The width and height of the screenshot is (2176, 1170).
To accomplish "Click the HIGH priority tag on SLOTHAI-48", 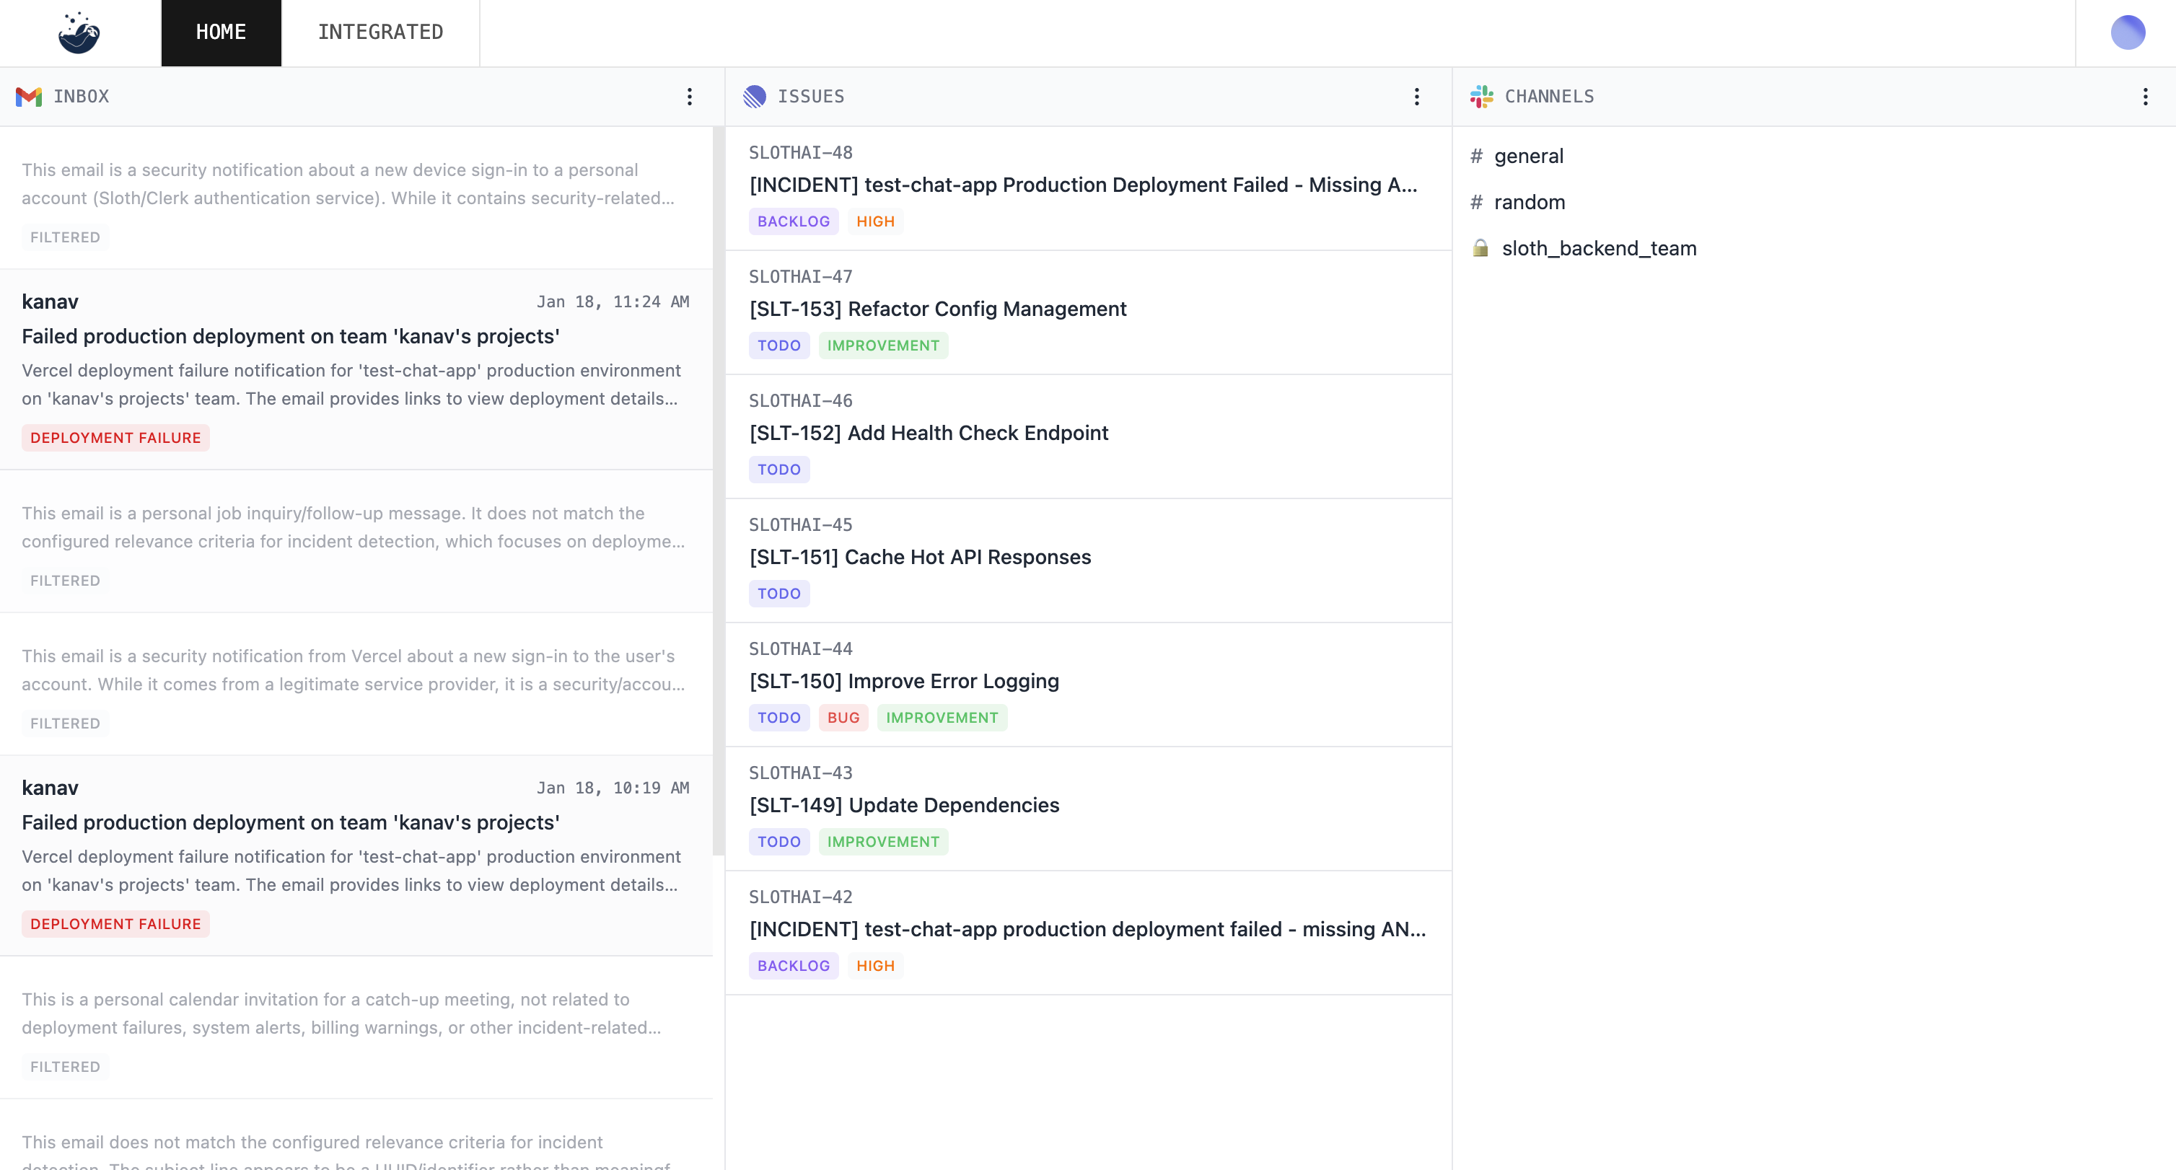I will point(874,221).
